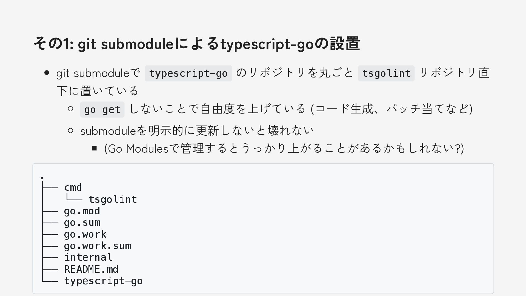Click the cmd folder in tree
526x296 pixels.
(x=73, y=187)
